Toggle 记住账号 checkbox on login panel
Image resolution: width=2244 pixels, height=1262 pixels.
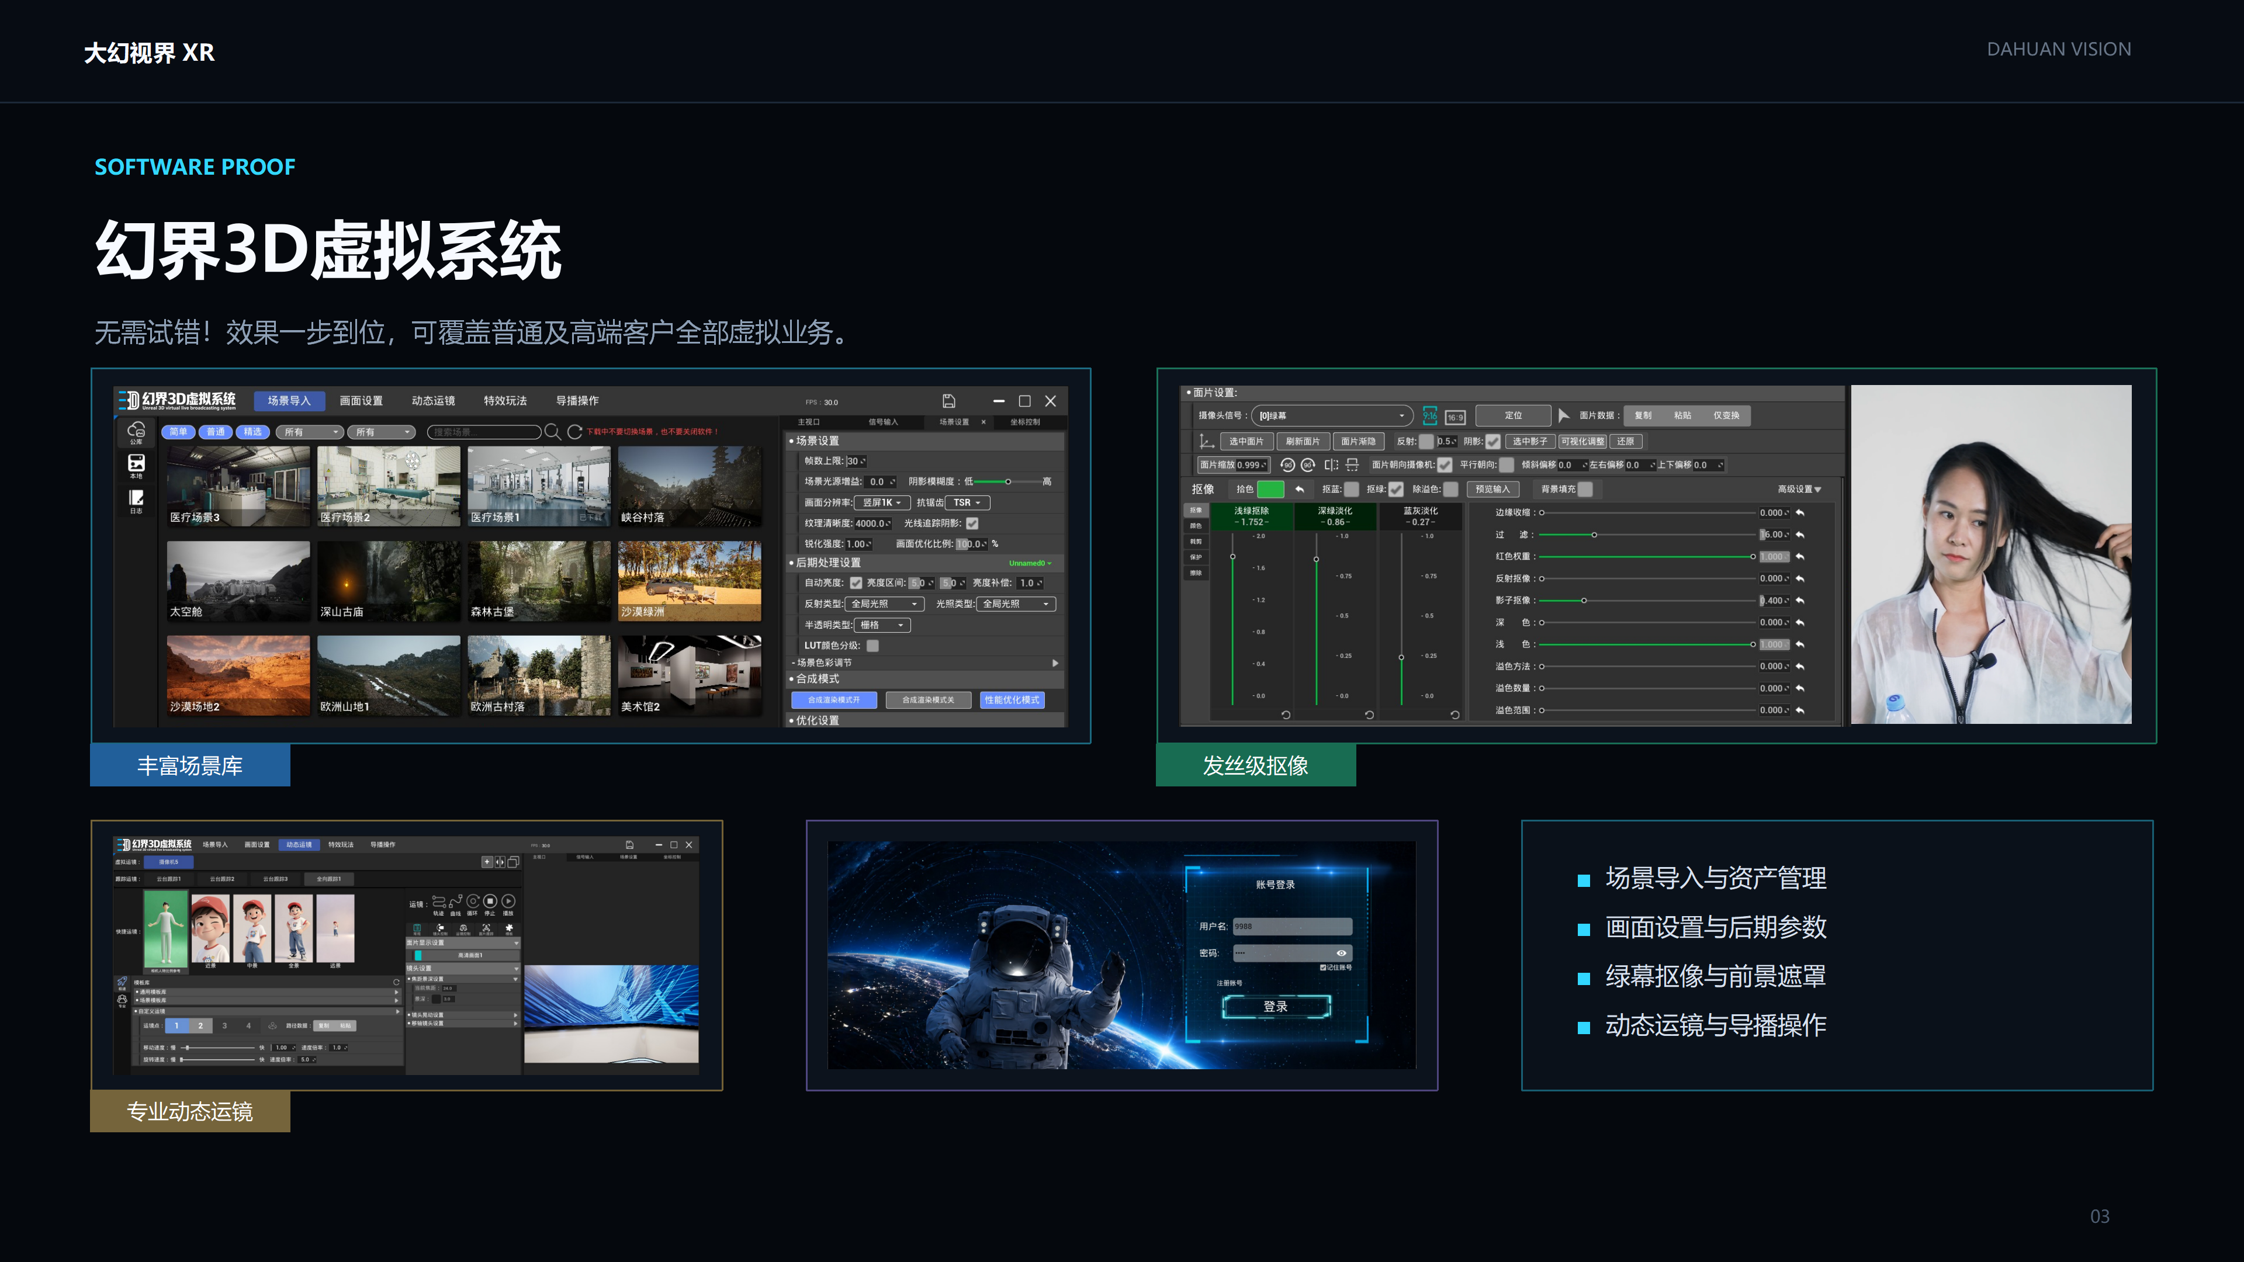point(1322,968)
